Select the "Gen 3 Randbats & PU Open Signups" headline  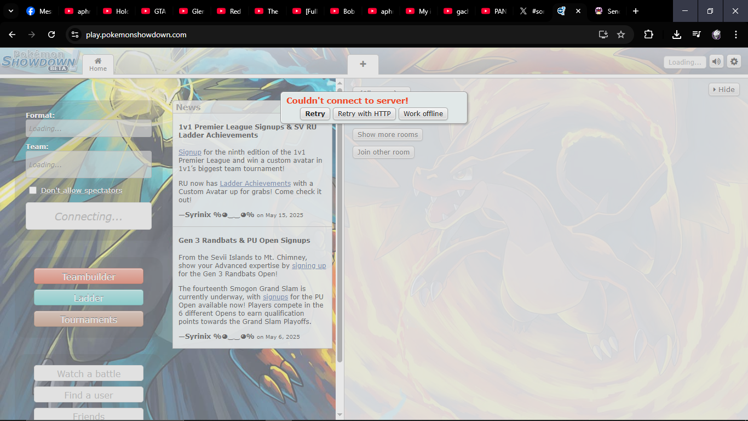coord(244,240)
